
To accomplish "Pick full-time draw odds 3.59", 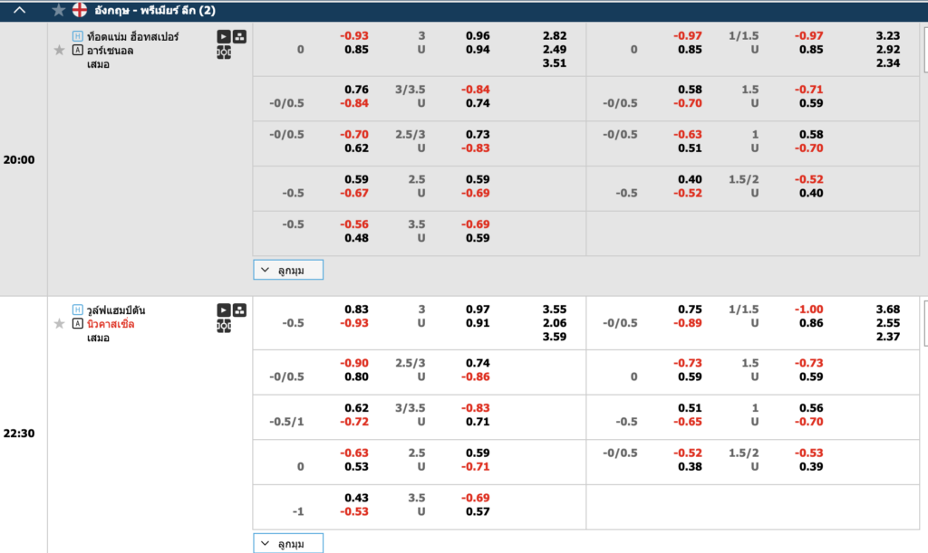I will [x=555, y=337].
